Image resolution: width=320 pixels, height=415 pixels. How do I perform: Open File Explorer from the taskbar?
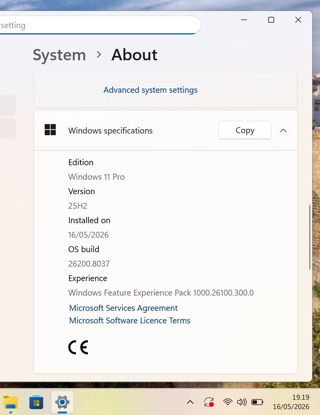(10, 402)
